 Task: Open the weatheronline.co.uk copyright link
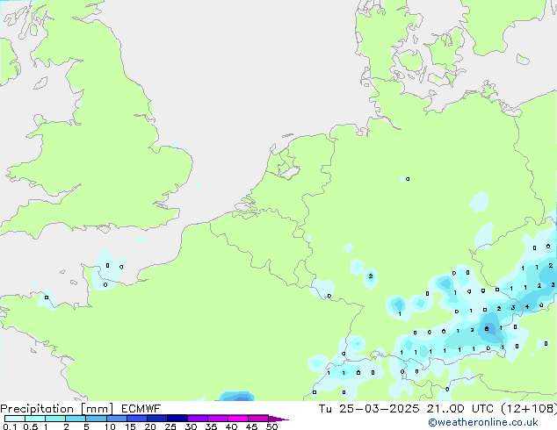(483, 422)
